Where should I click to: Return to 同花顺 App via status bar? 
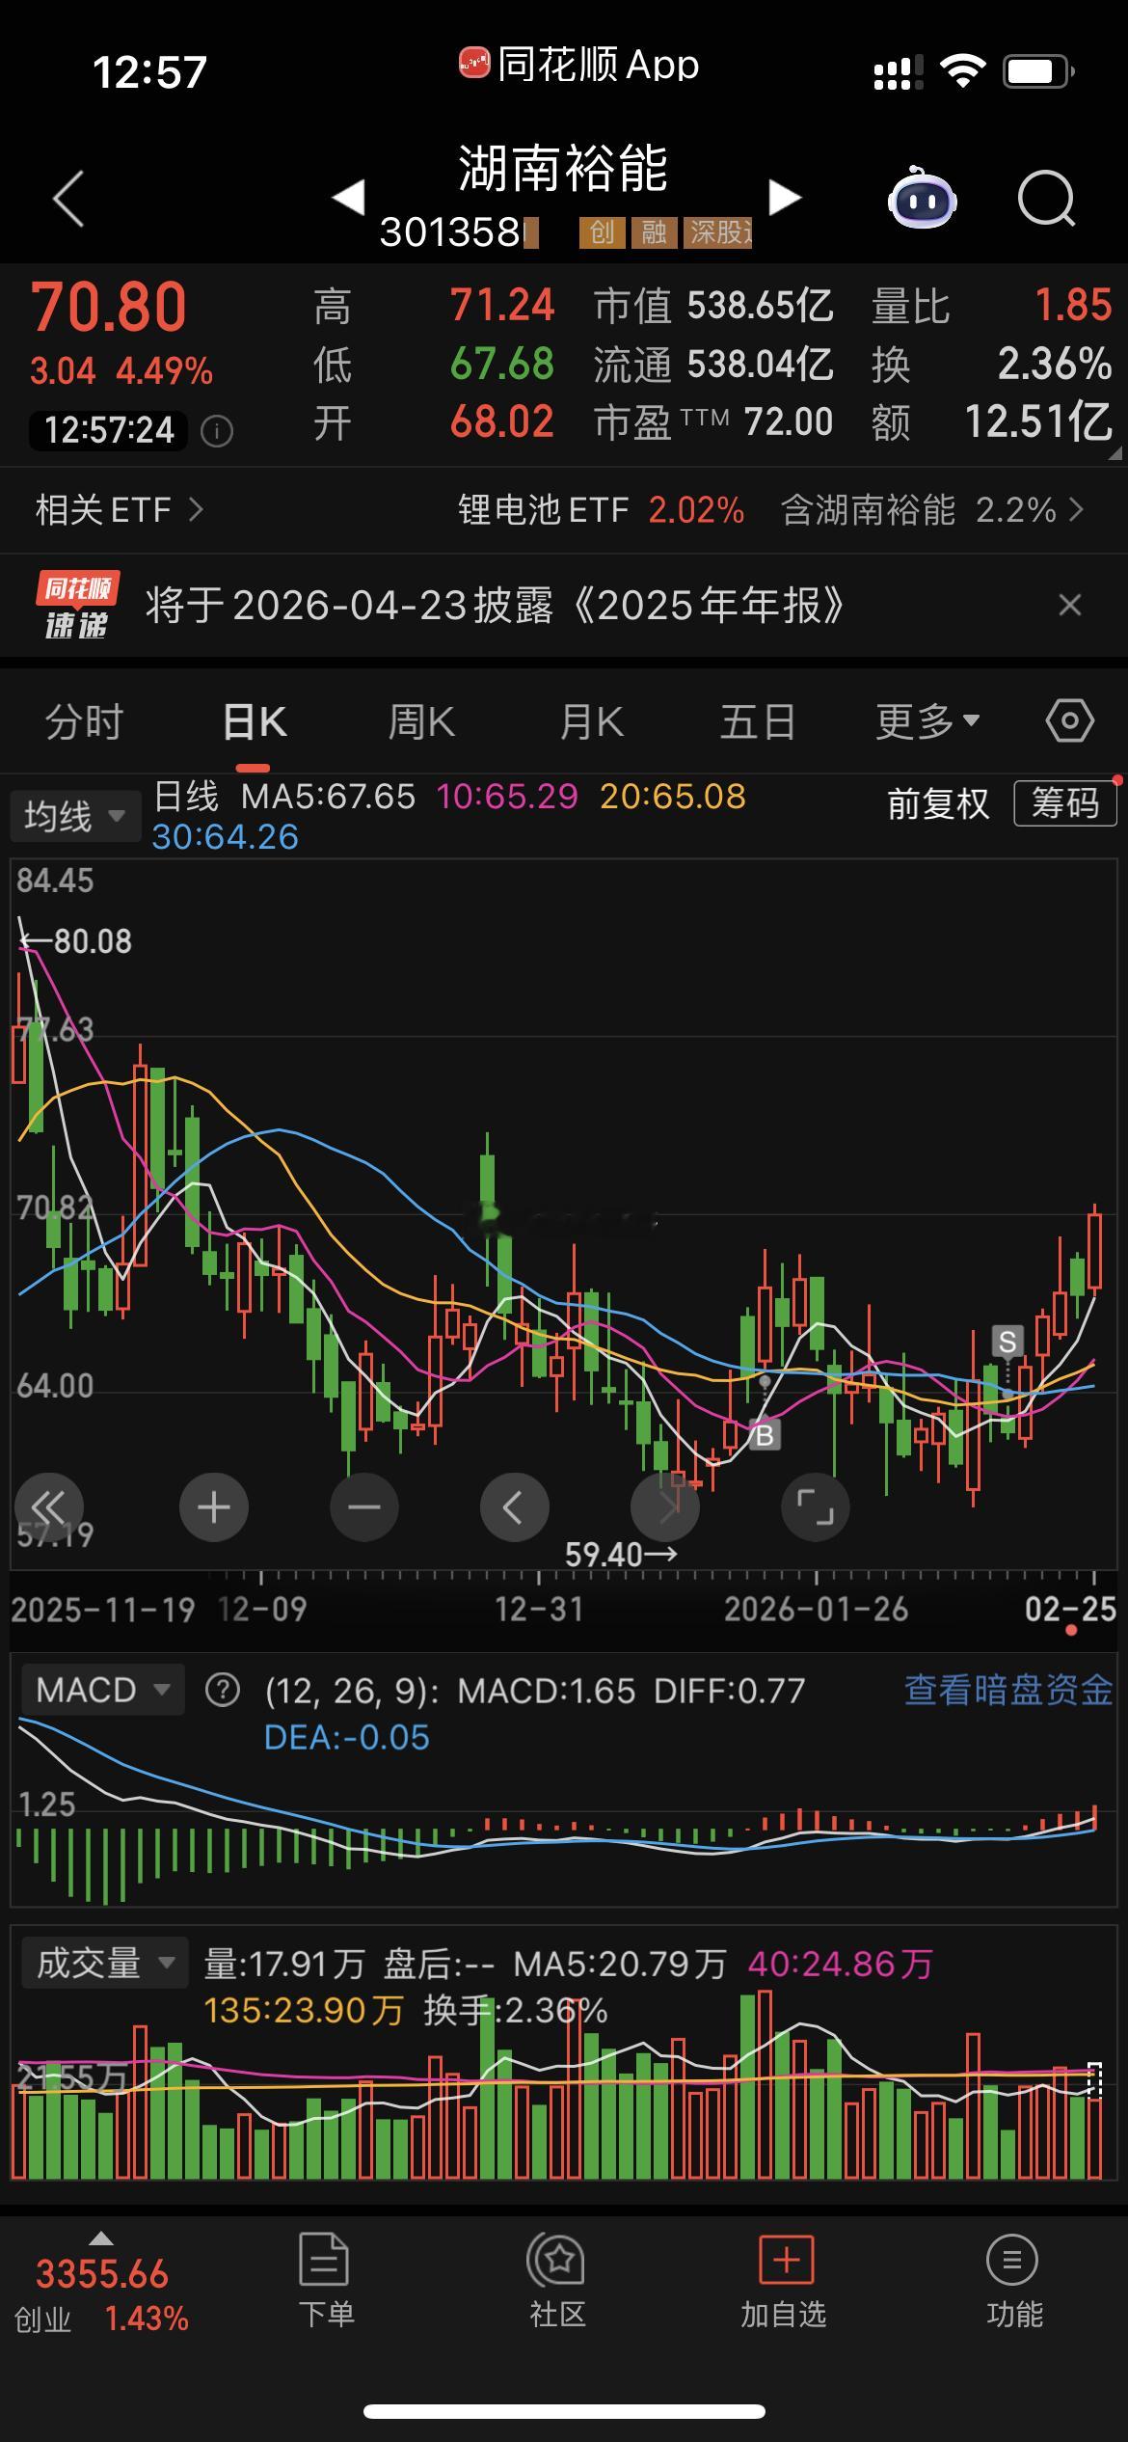coord(578,65)
